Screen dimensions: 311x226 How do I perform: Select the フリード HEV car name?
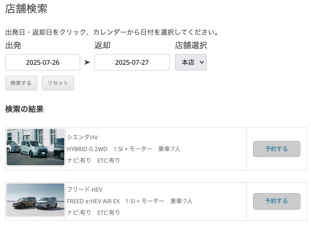tap(85, 189)
